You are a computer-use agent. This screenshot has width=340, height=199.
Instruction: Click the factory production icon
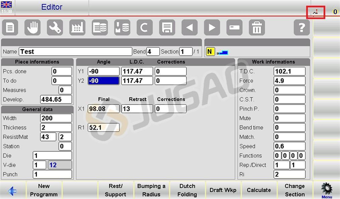77,28
